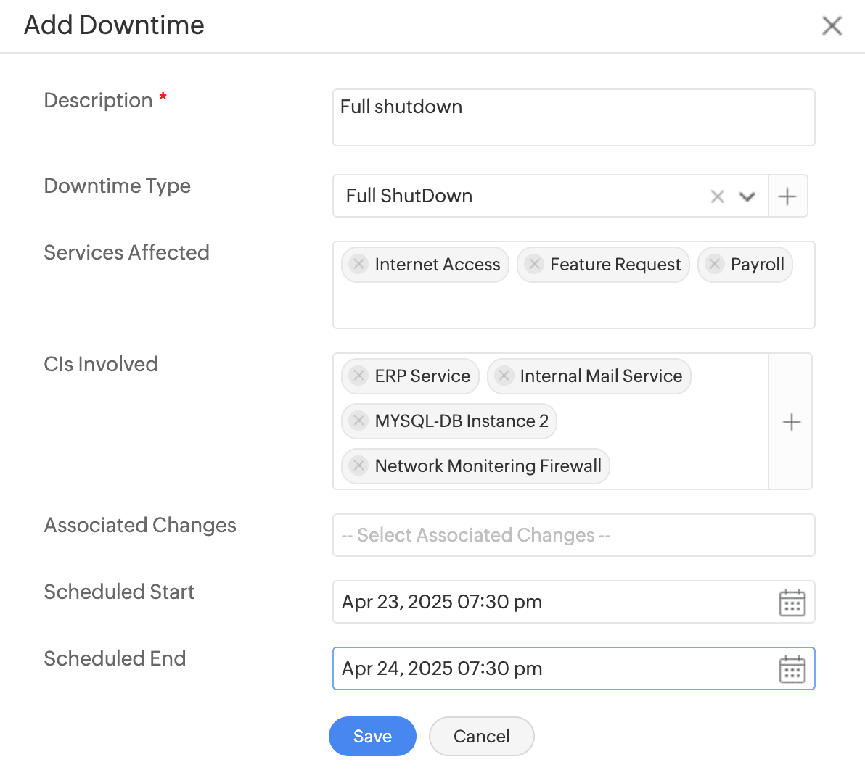Remove the Payroll service tag
Image resolution: width=865 pixels, height=770 pixels.
(x=715, y=264)
